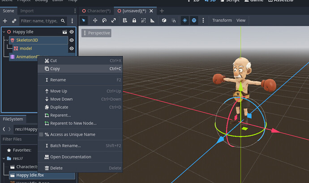Collapse the Happy Idle root node

pyautogui.click(x=4, y=32)
